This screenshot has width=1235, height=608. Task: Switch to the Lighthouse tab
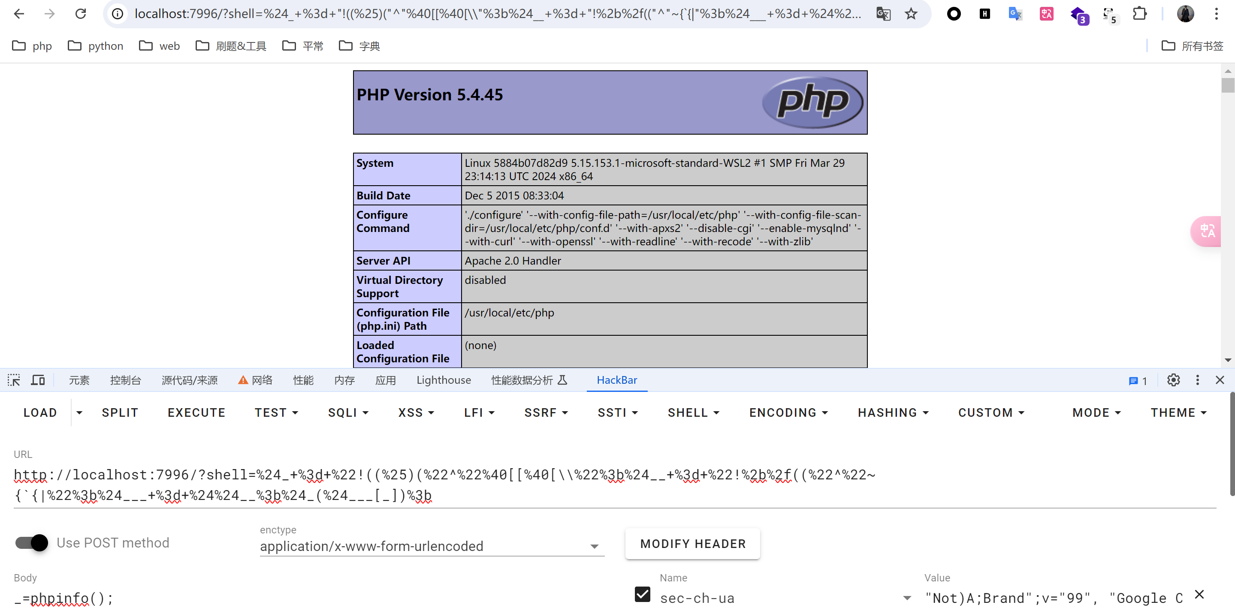pyautogui.click(x=444, y=380)
